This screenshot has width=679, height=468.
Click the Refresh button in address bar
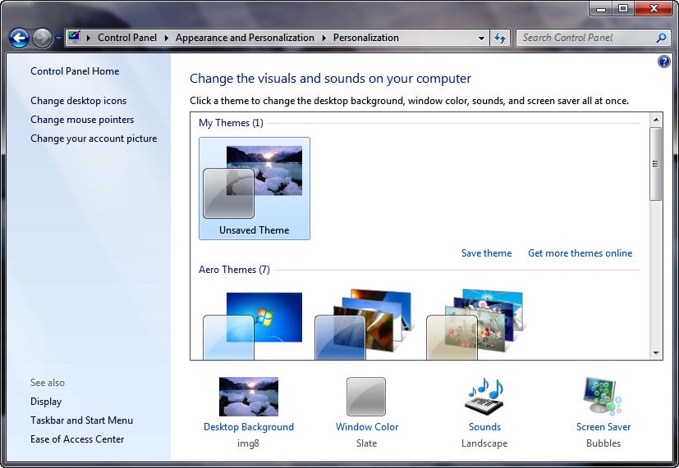coord(500,38)
